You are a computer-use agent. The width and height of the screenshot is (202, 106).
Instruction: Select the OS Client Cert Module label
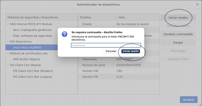coord(25,65)
